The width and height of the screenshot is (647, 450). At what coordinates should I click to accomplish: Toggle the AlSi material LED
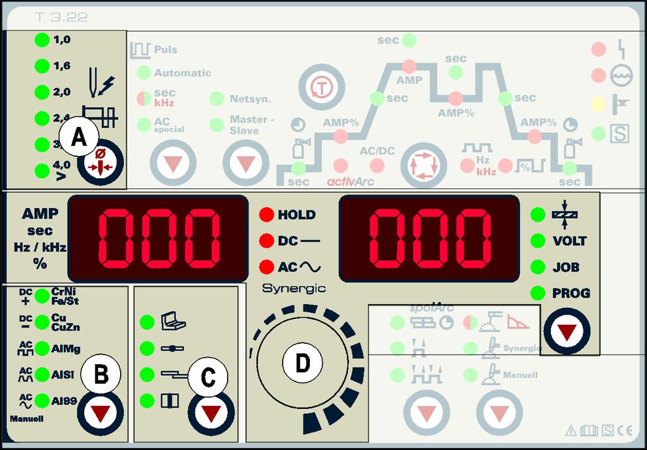(42, 375)
